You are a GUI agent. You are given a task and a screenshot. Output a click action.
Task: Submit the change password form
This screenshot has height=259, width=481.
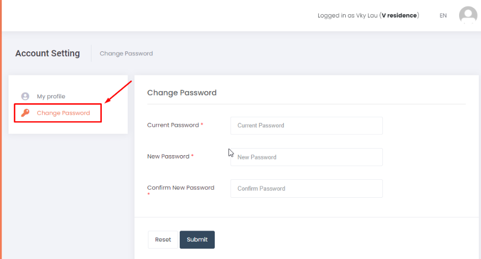tap(197, 239)
